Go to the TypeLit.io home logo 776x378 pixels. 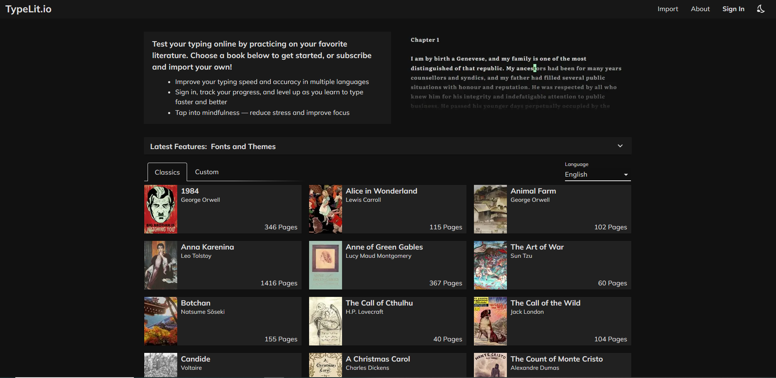pyautogui.click(x=28, y=9)
